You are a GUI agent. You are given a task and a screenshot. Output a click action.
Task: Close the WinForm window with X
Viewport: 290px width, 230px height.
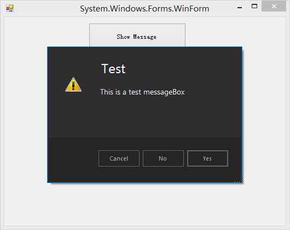click(274, 6)
